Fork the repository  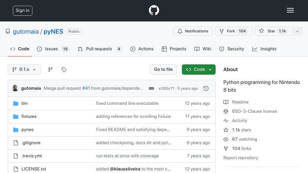point(233,31)
